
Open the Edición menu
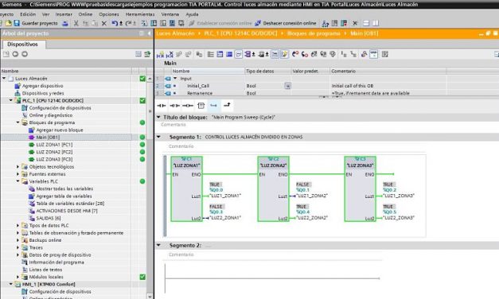pyautogui.click(x=28, y=14)
